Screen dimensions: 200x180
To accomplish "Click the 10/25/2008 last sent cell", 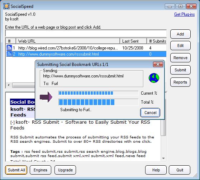I will pyautogui.click(x=133, y=48).
